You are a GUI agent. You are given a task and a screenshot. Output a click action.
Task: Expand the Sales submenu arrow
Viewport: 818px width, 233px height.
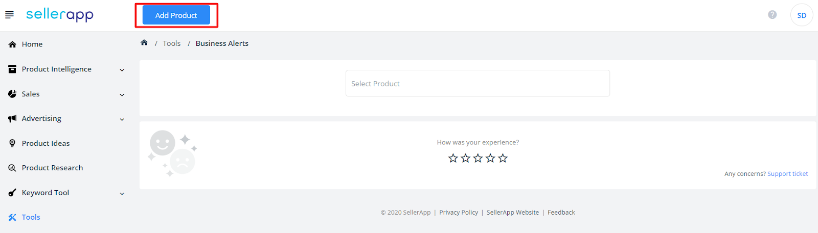(122, 95)
